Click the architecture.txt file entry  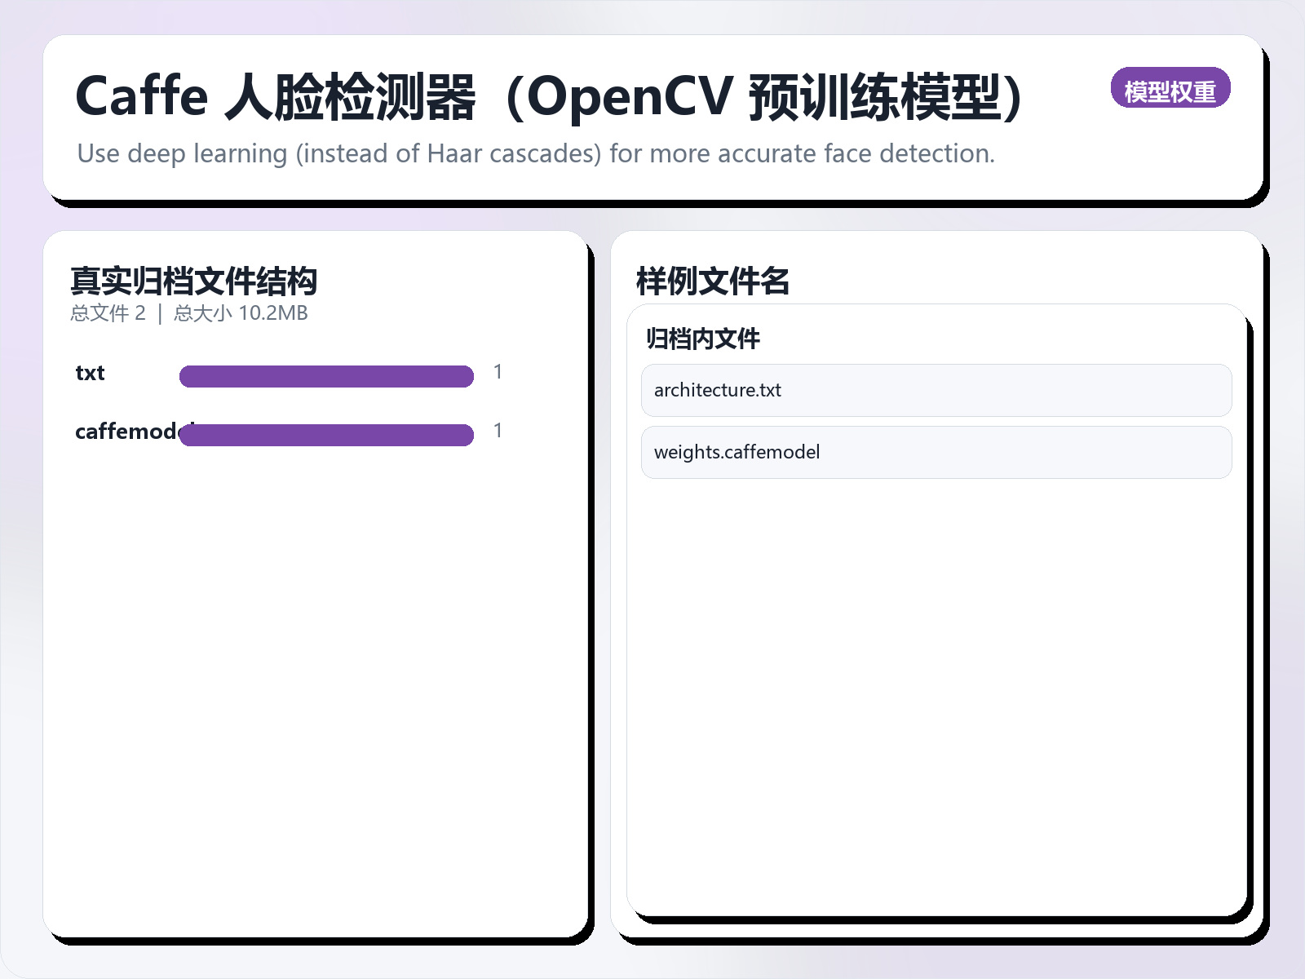pyautogui.click(x=936, y=391)
